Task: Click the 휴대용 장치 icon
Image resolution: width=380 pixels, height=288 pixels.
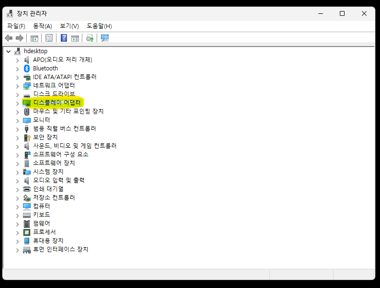Action: point(27,241)
